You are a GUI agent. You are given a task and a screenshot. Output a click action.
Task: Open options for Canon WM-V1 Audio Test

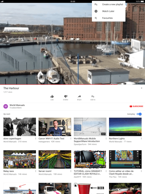(71, 139)
